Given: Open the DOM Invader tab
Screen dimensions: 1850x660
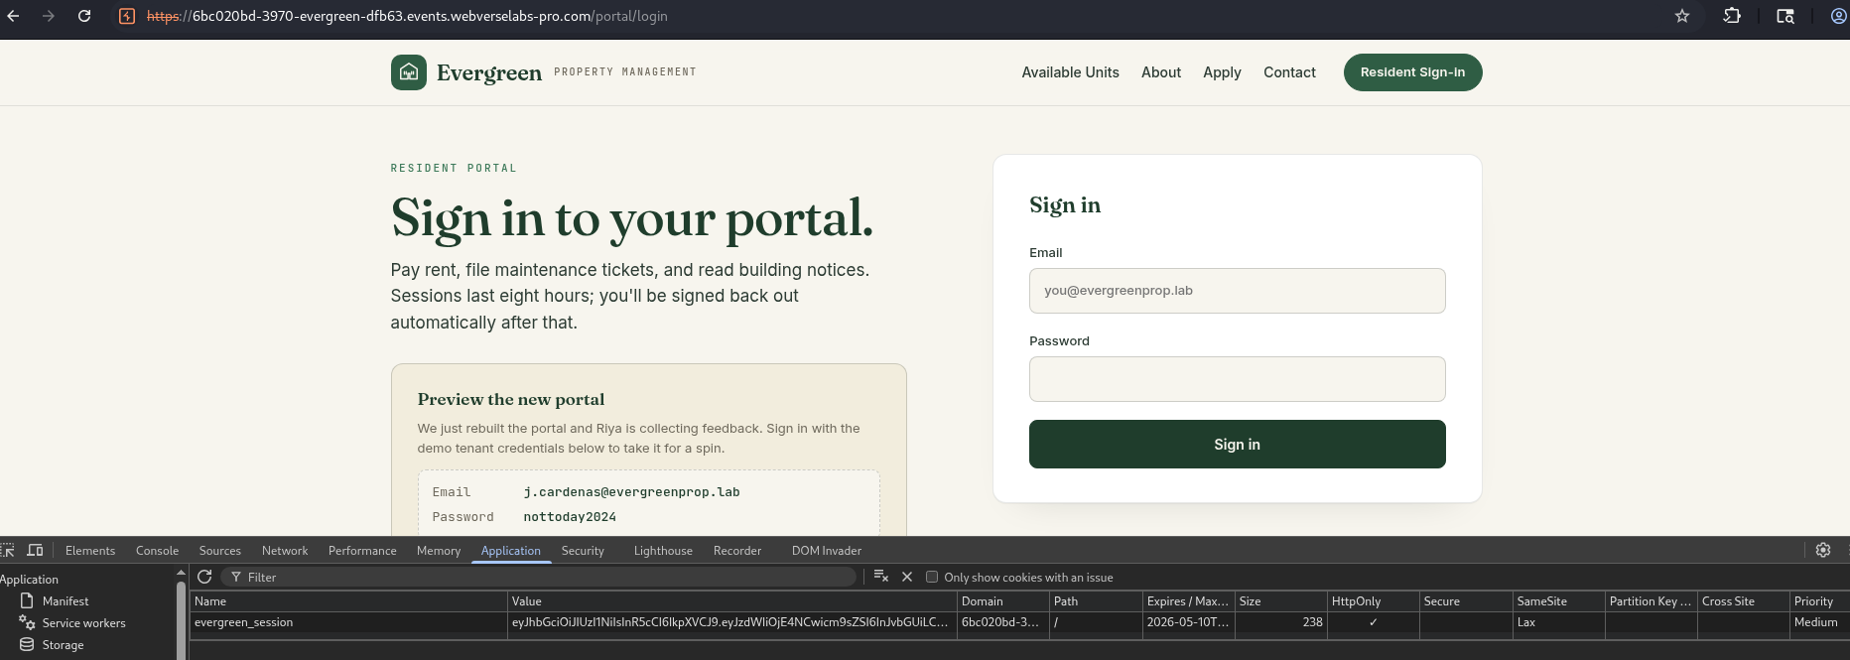Looking at the screenshot, I should click(x=827, y=551).
